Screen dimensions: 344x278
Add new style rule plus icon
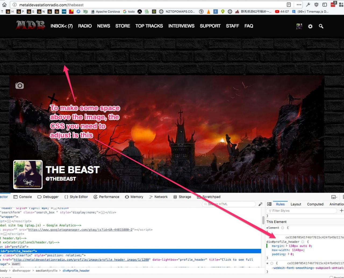[x=341, y=211]
